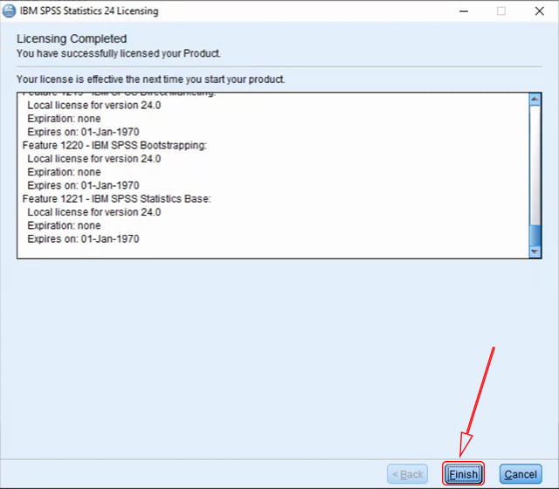Click the window title 'IBM SPSS Statistics 24 Licensing'
The width and height of the screenshot is (559, 489).
[x=89, y=11]
